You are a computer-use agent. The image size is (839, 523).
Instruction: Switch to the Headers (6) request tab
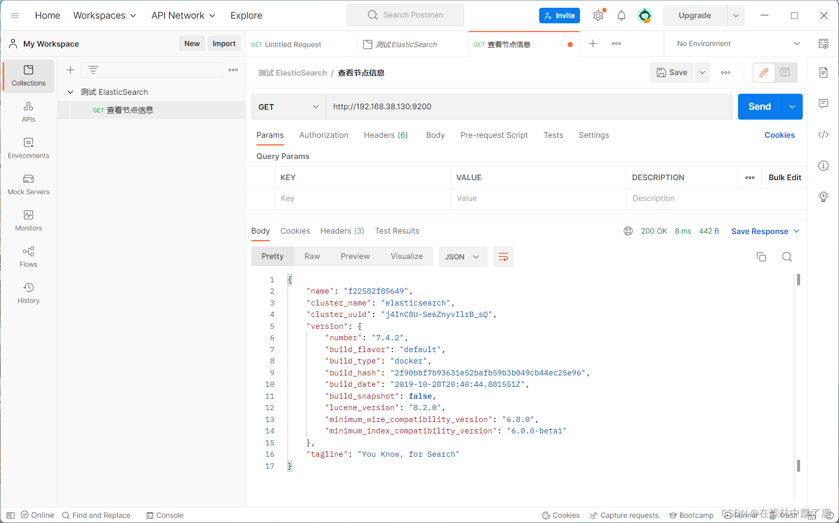pyautogui.click(x=386, y=135)
